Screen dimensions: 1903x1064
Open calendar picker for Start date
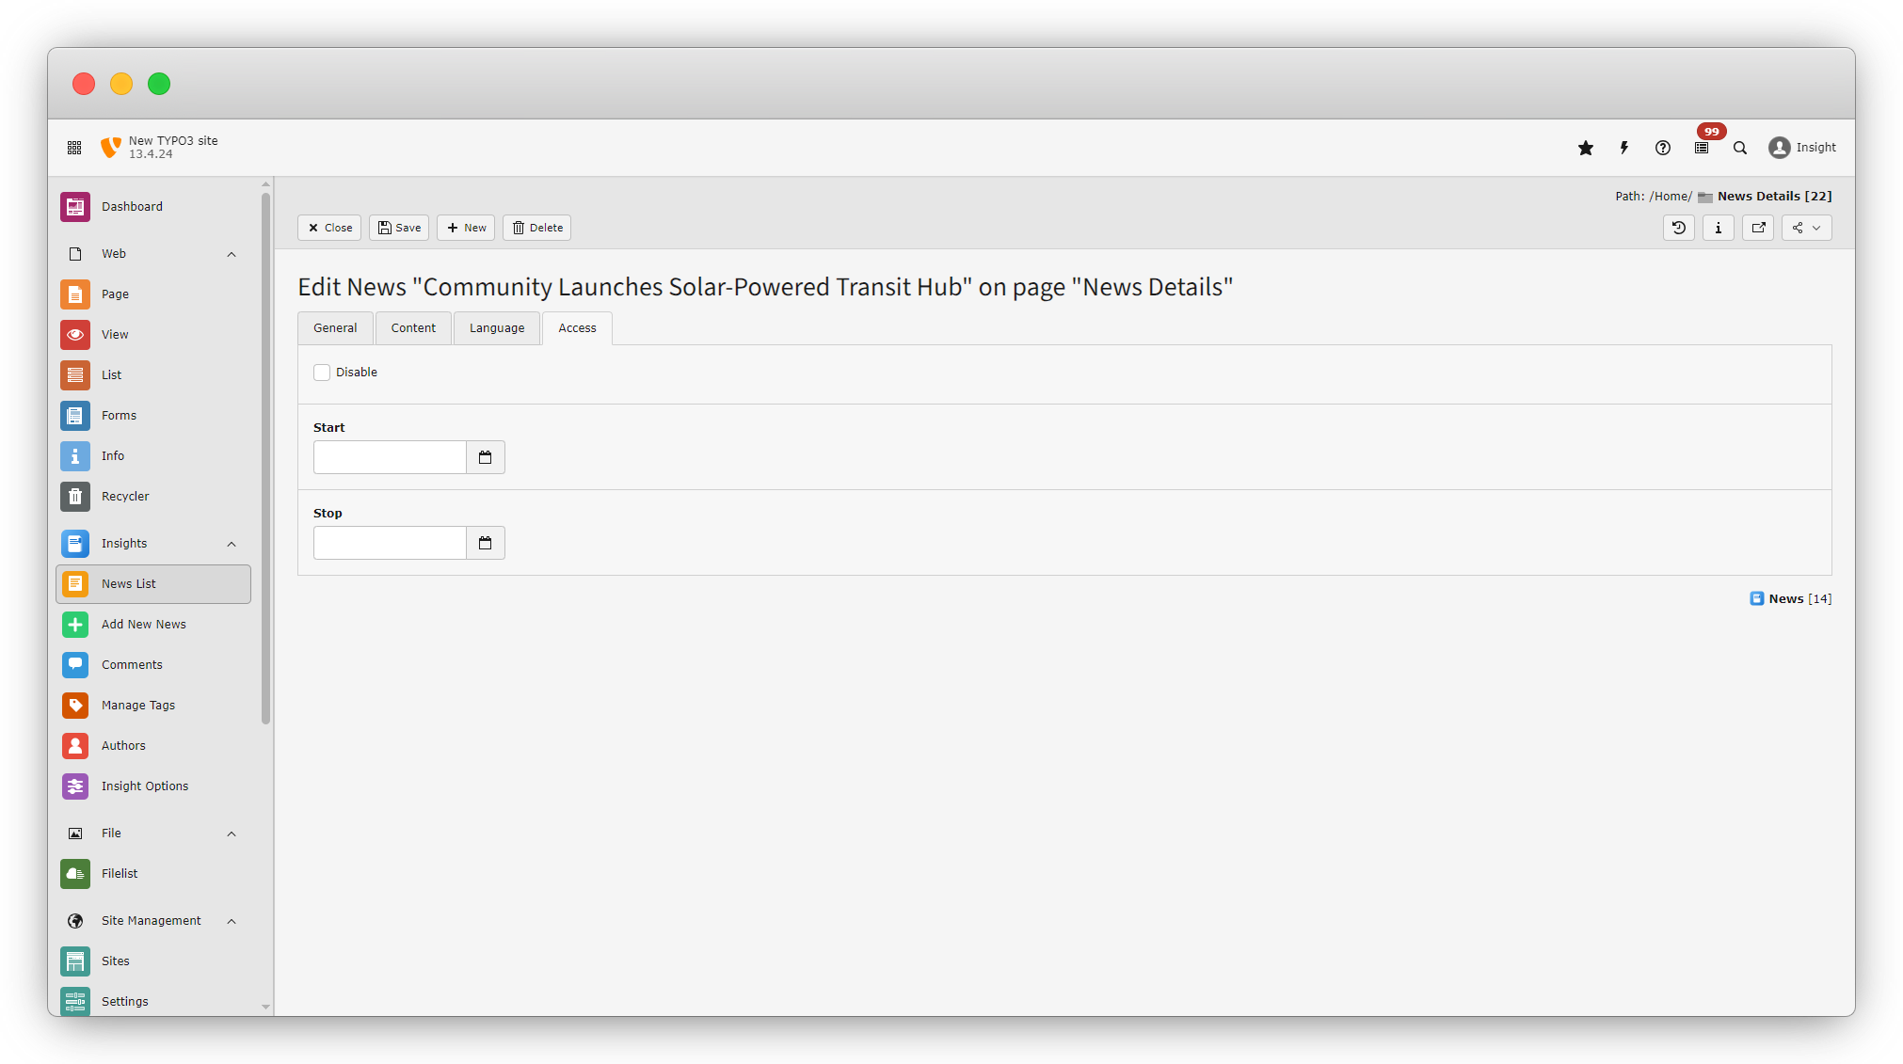click(x=485, y=457)
